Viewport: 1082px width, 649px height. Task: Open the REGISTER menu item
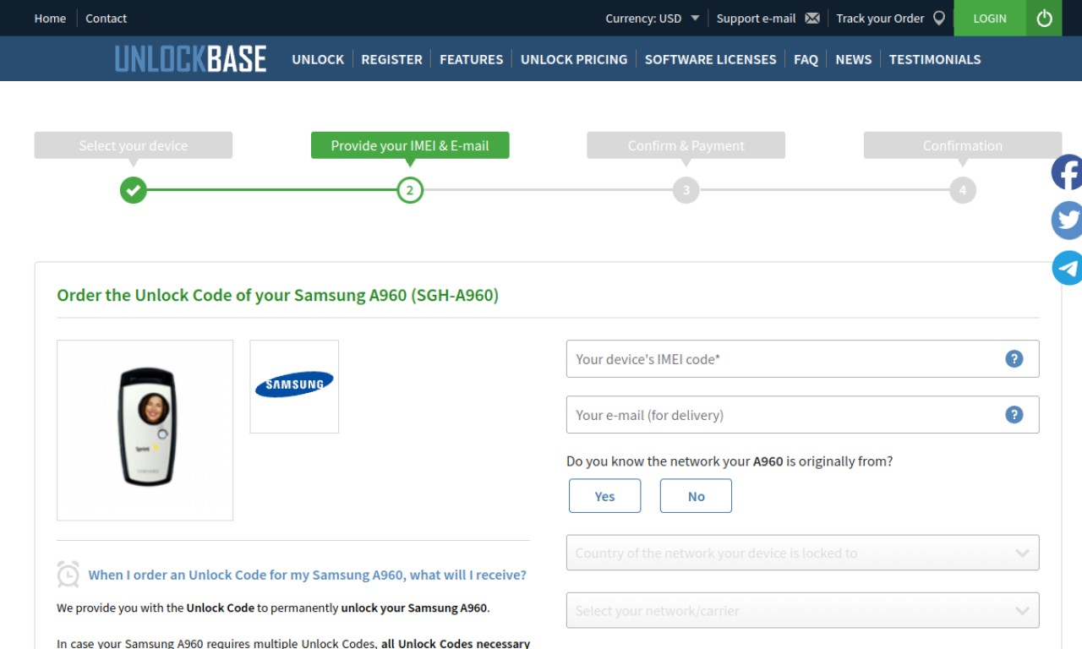391,59
